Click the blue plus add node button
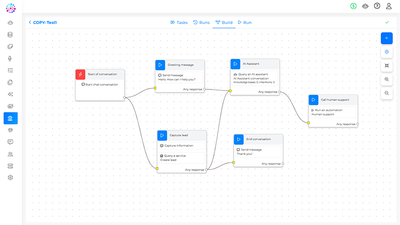This screenshot has width=400, height=225. point(386,38)
